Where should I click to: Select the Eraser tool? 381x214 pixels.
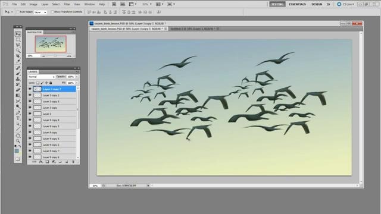tap(18, 90)
